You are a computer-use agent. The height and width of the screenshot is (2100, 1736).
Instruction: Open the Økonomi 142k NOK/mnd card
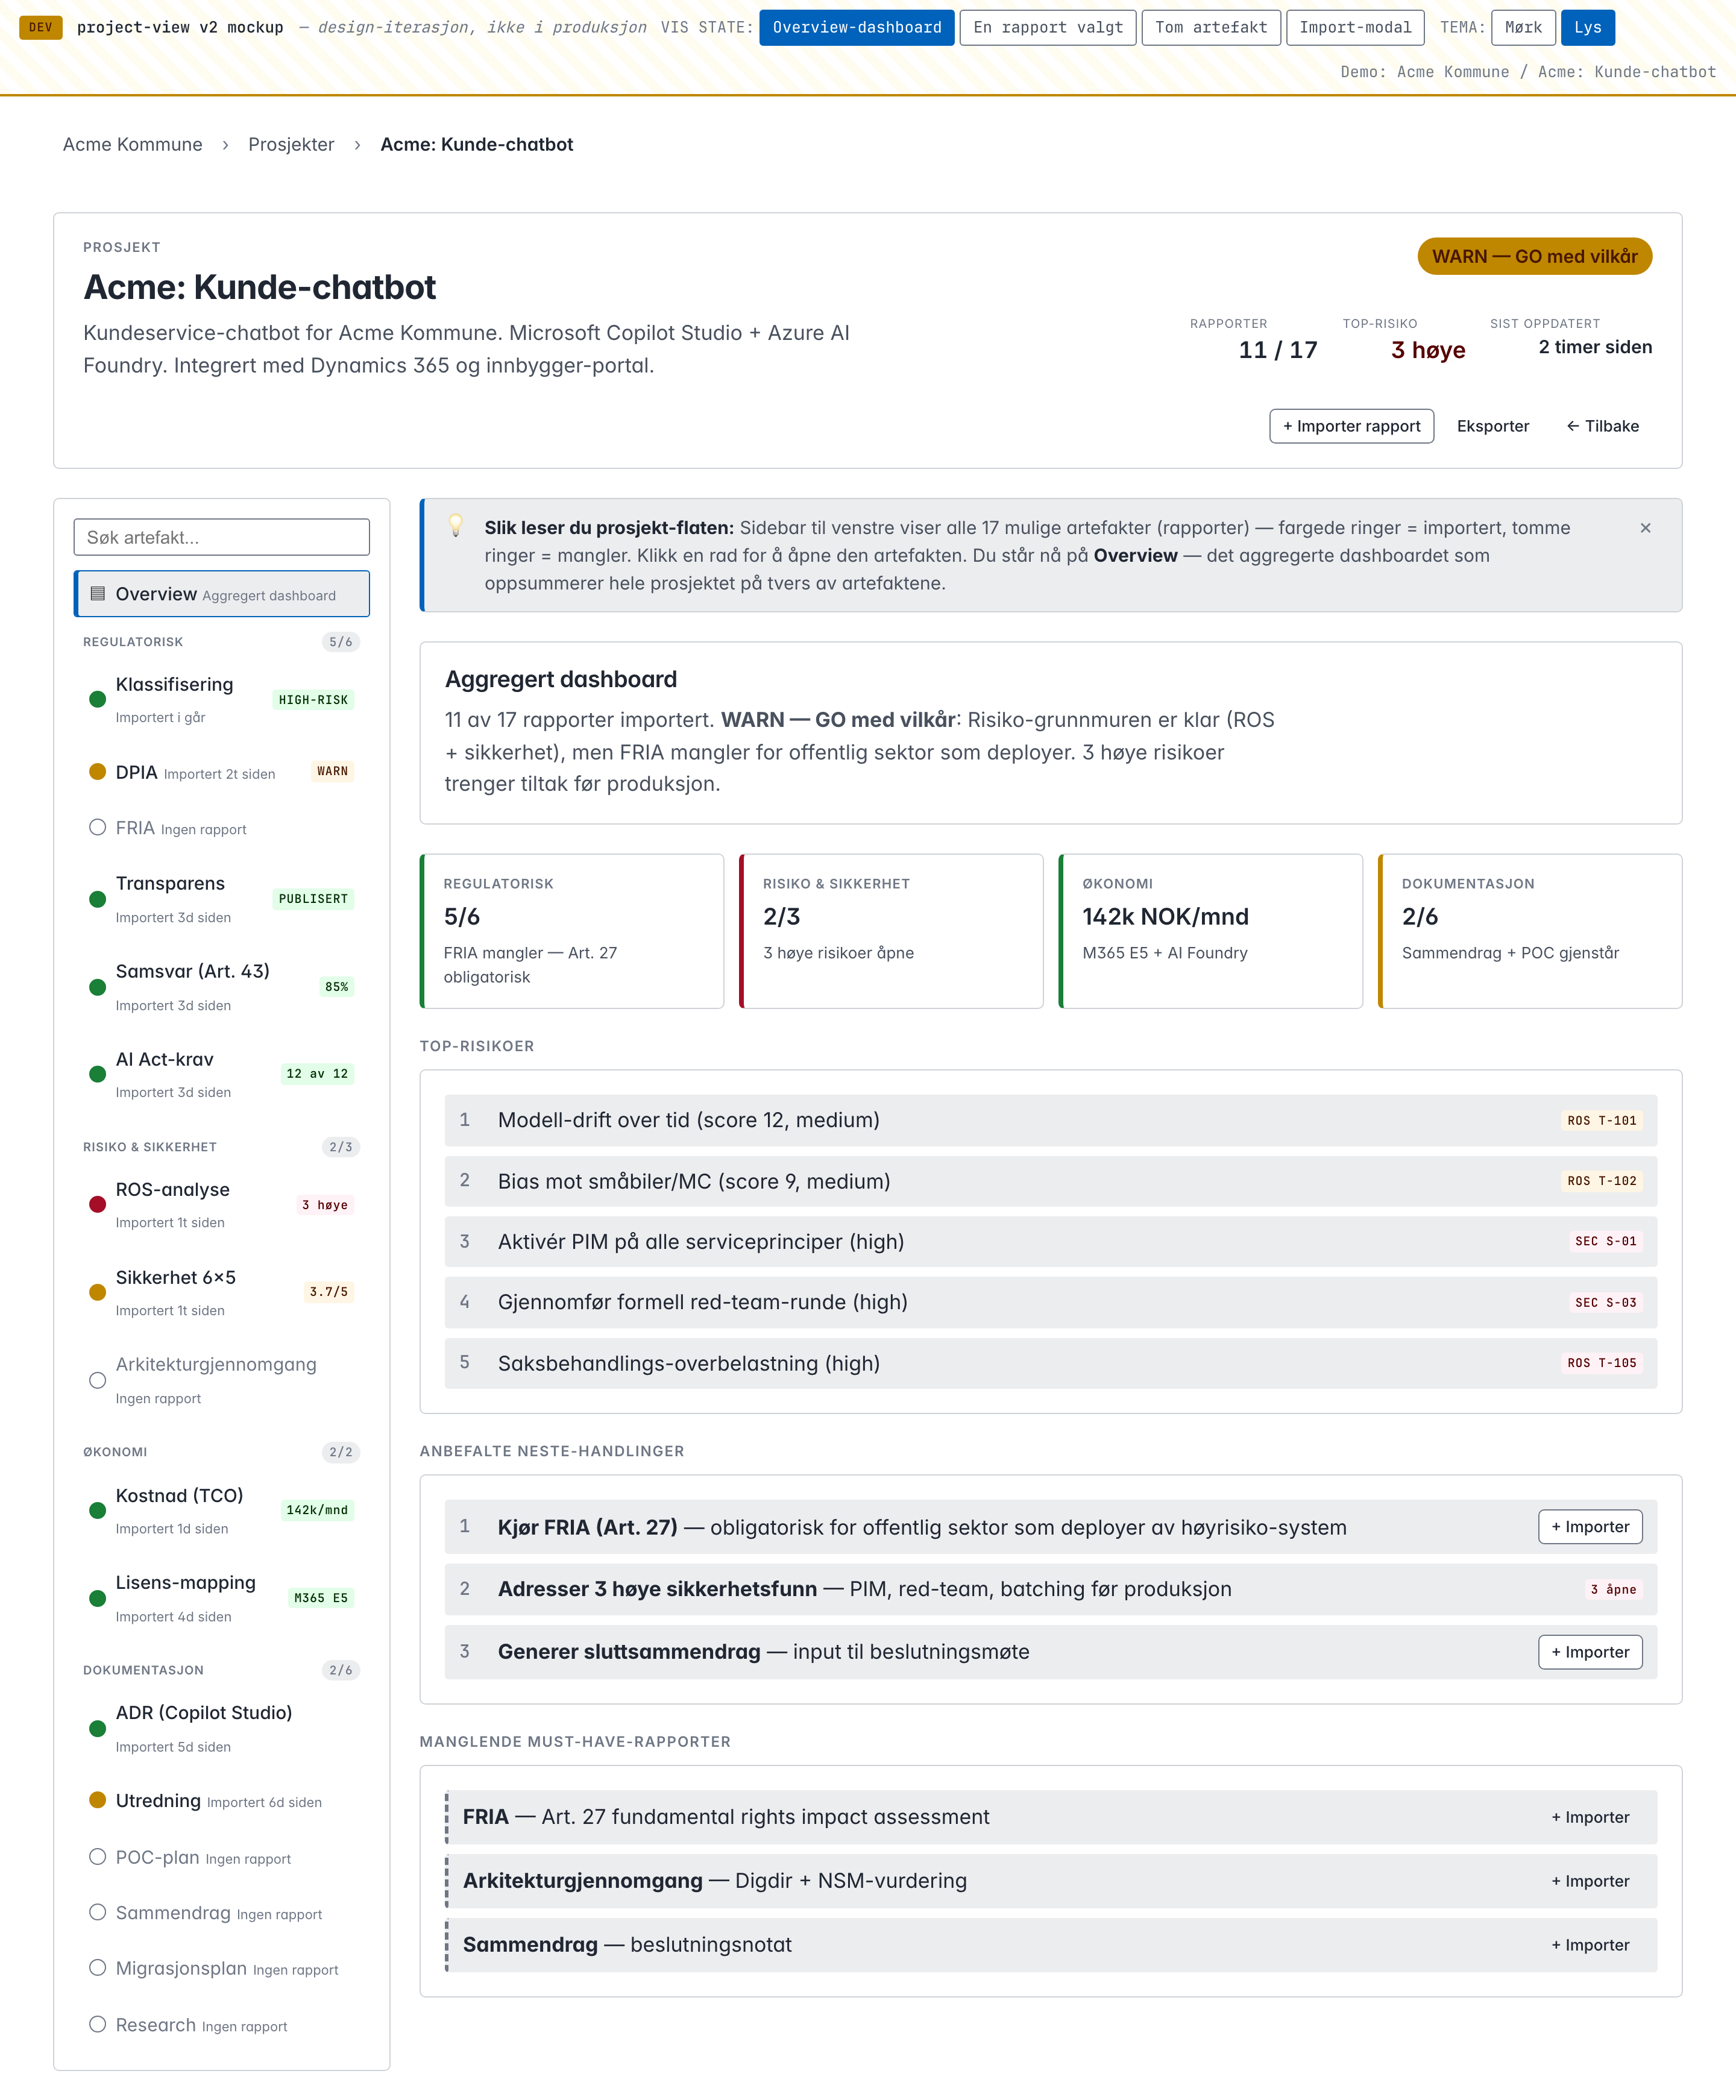click(x=1211, y=931)
